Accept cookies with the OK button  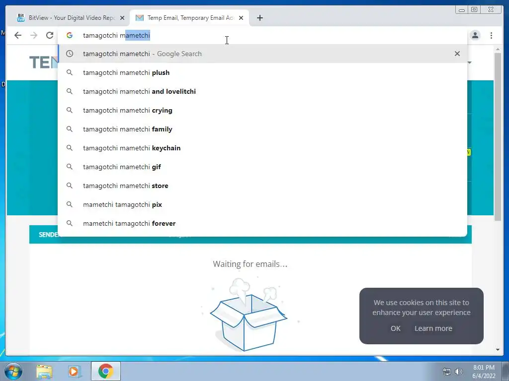[x=395, y=328]
